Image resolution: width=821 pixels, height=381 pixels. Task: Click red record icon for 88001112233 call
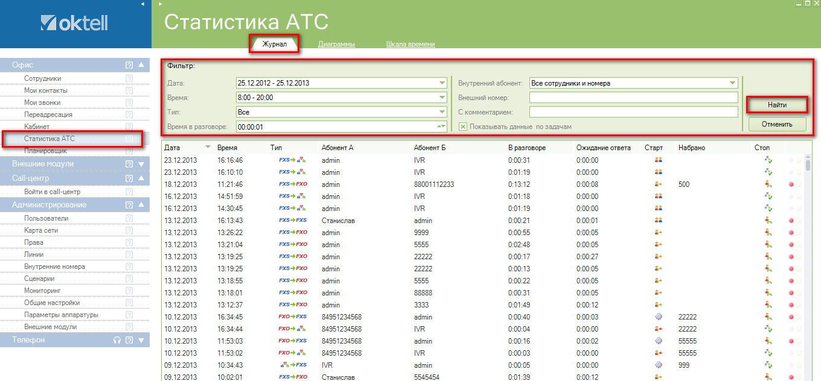click(791, 184)
